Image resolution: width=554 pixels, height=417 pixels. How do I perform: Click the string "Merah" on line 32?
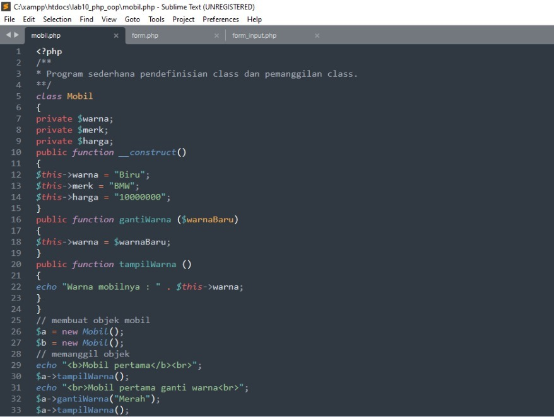pos(132,399)
